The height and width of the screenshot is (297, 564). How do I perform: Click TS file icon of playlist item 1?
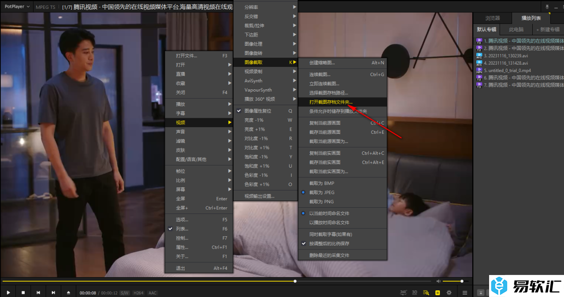pos(479,40)
